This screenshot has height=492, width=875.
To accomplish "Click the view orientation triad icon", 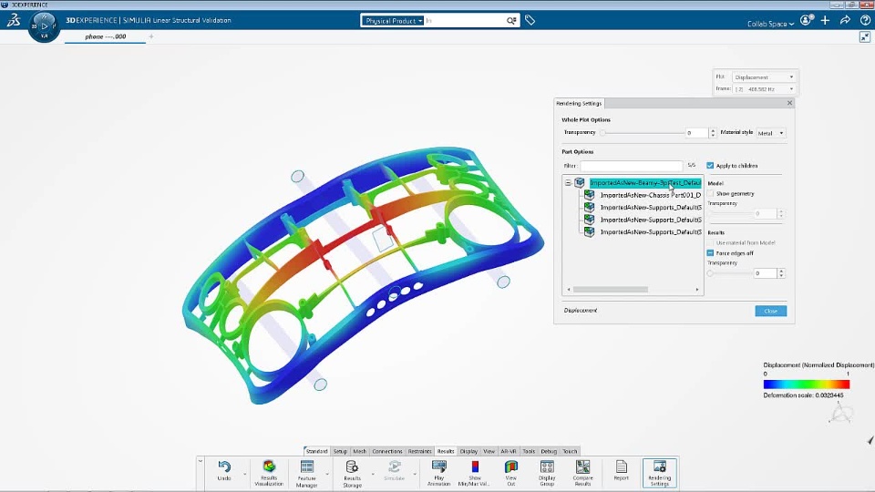I will [x=841, y=414].
